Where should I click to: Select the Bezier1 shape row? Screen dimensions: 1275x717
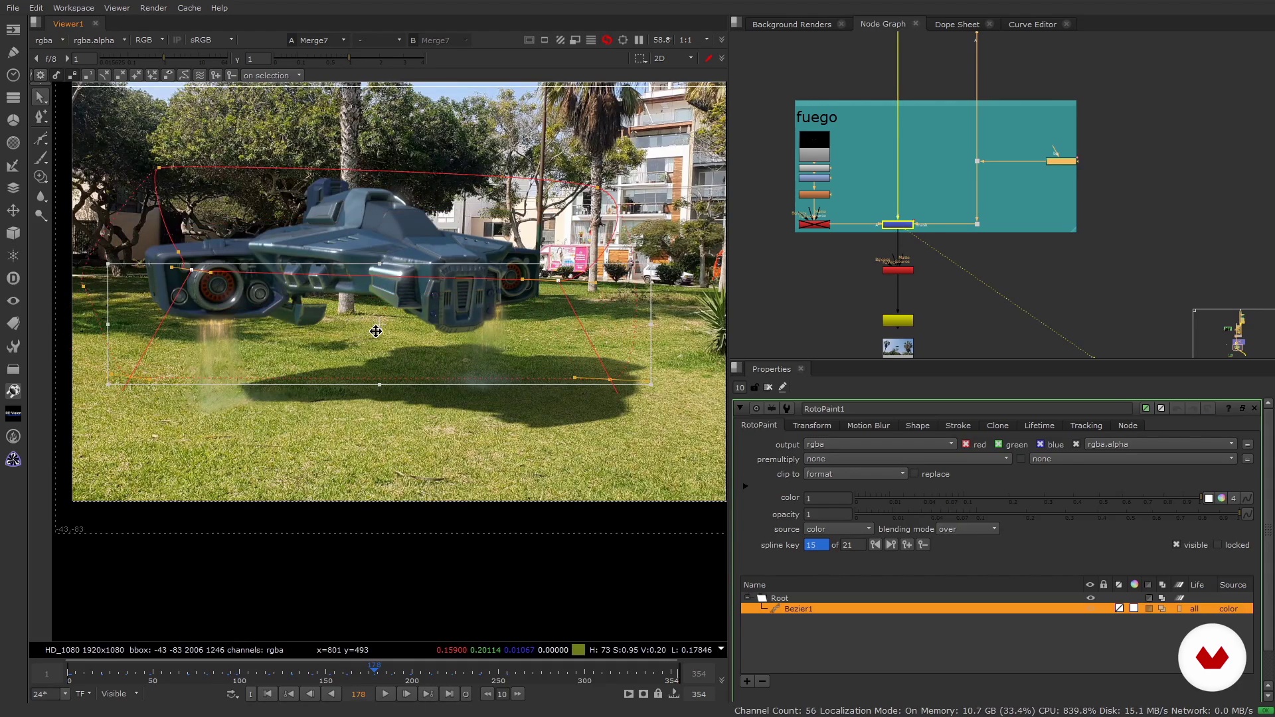[997, 609]
